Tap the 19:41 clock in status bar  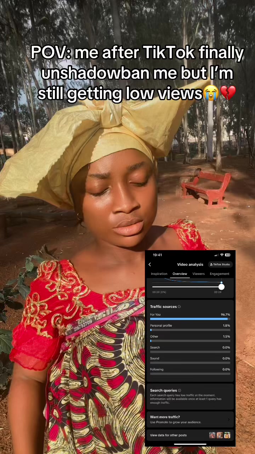point(157,255)
